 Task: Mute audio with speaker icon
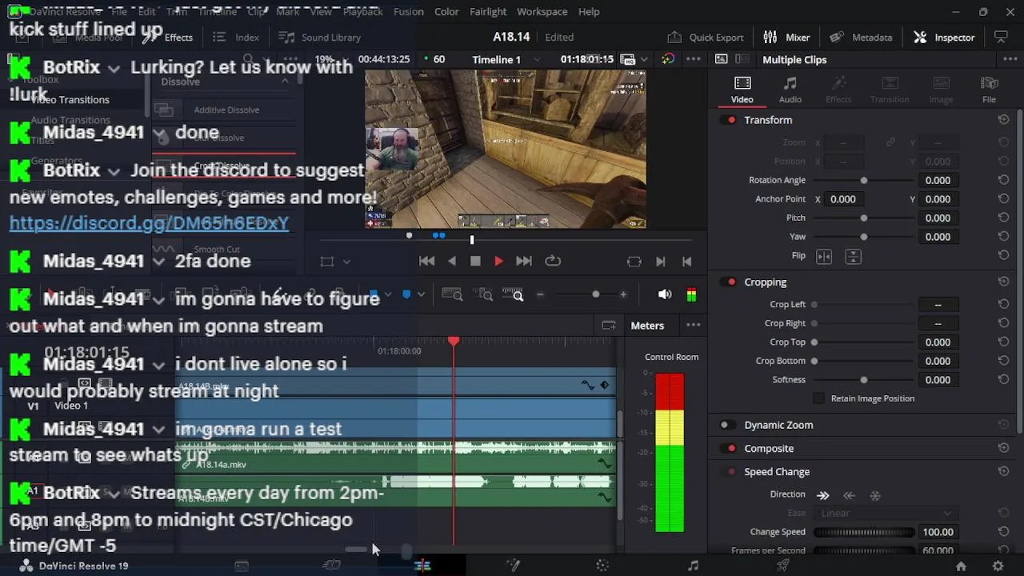(665, 295)
